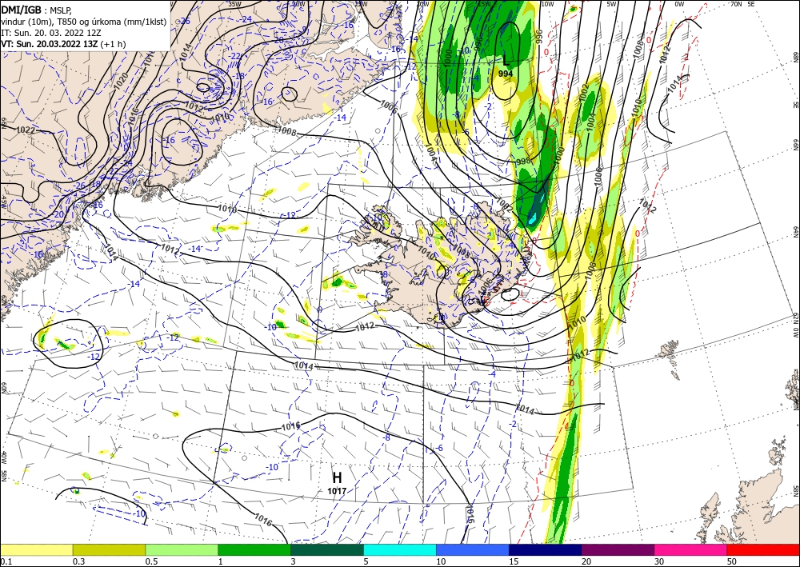The width and height of the screenshot is (800, 567).
Task: Click the '35W' longitude label at top
Action: (x=234, y=4)
